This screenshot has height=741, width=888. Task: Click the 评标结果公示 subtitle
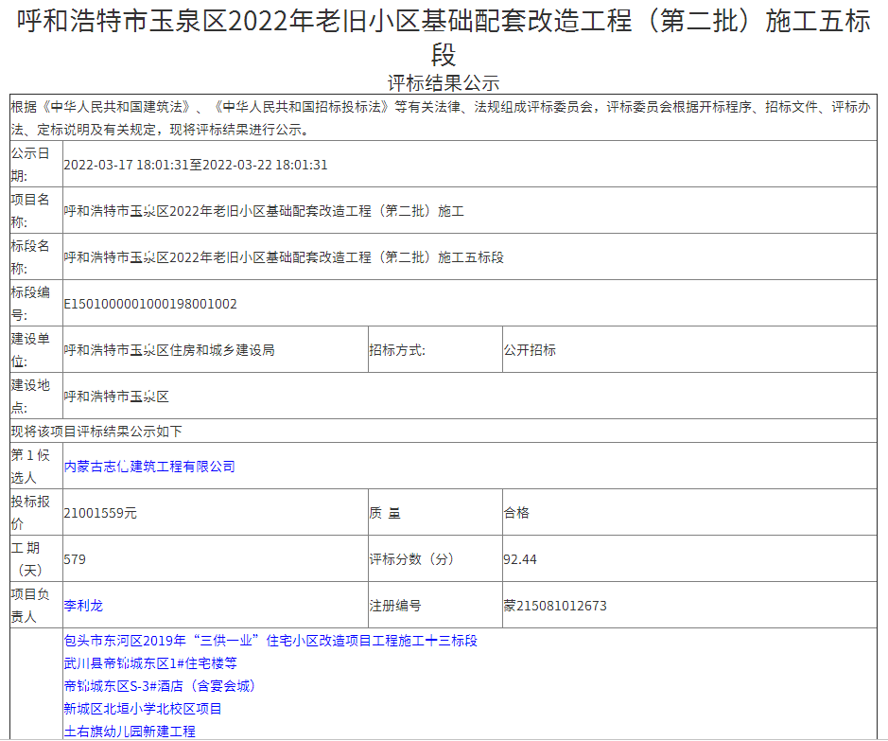(444, 82)
